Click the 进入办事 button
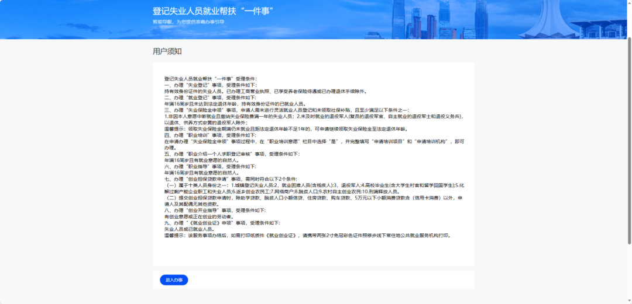632x304 pixels. 174,280
